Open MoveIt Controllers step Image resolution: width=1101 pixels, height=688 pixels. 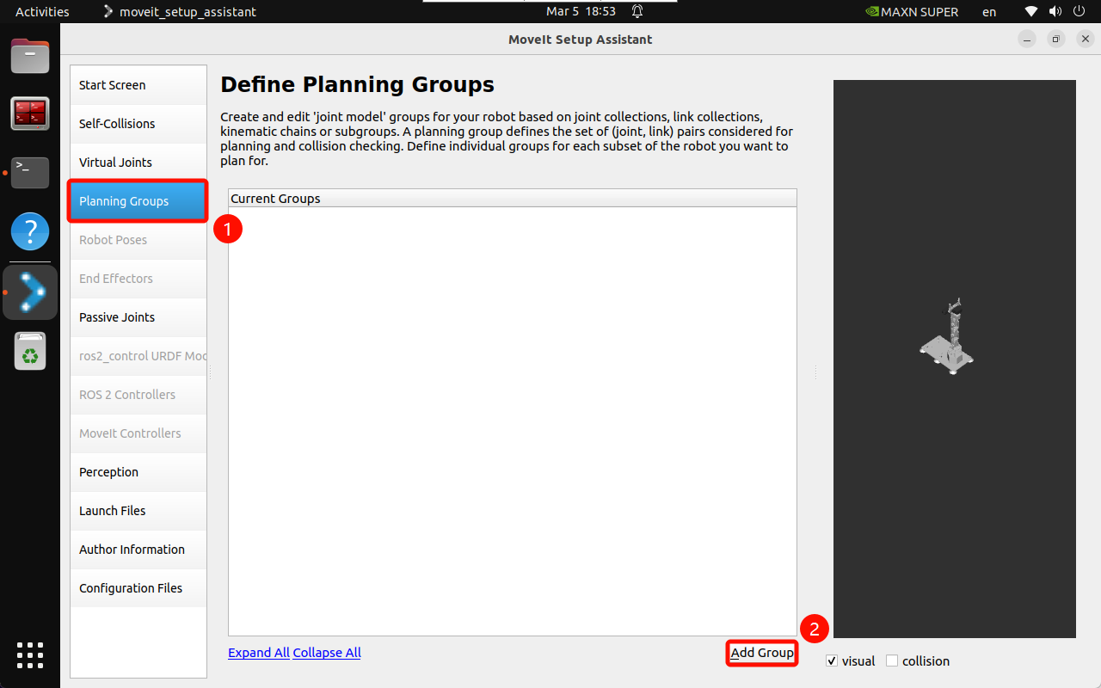(138, 433)
